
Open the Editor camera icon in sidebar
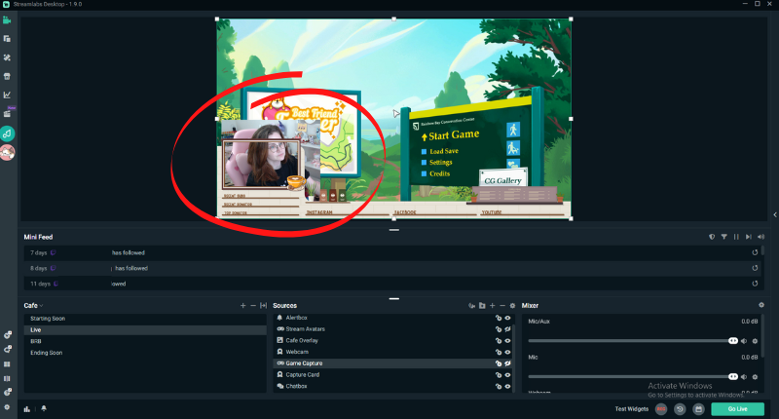pyautogui.click(x=7, y=20)
